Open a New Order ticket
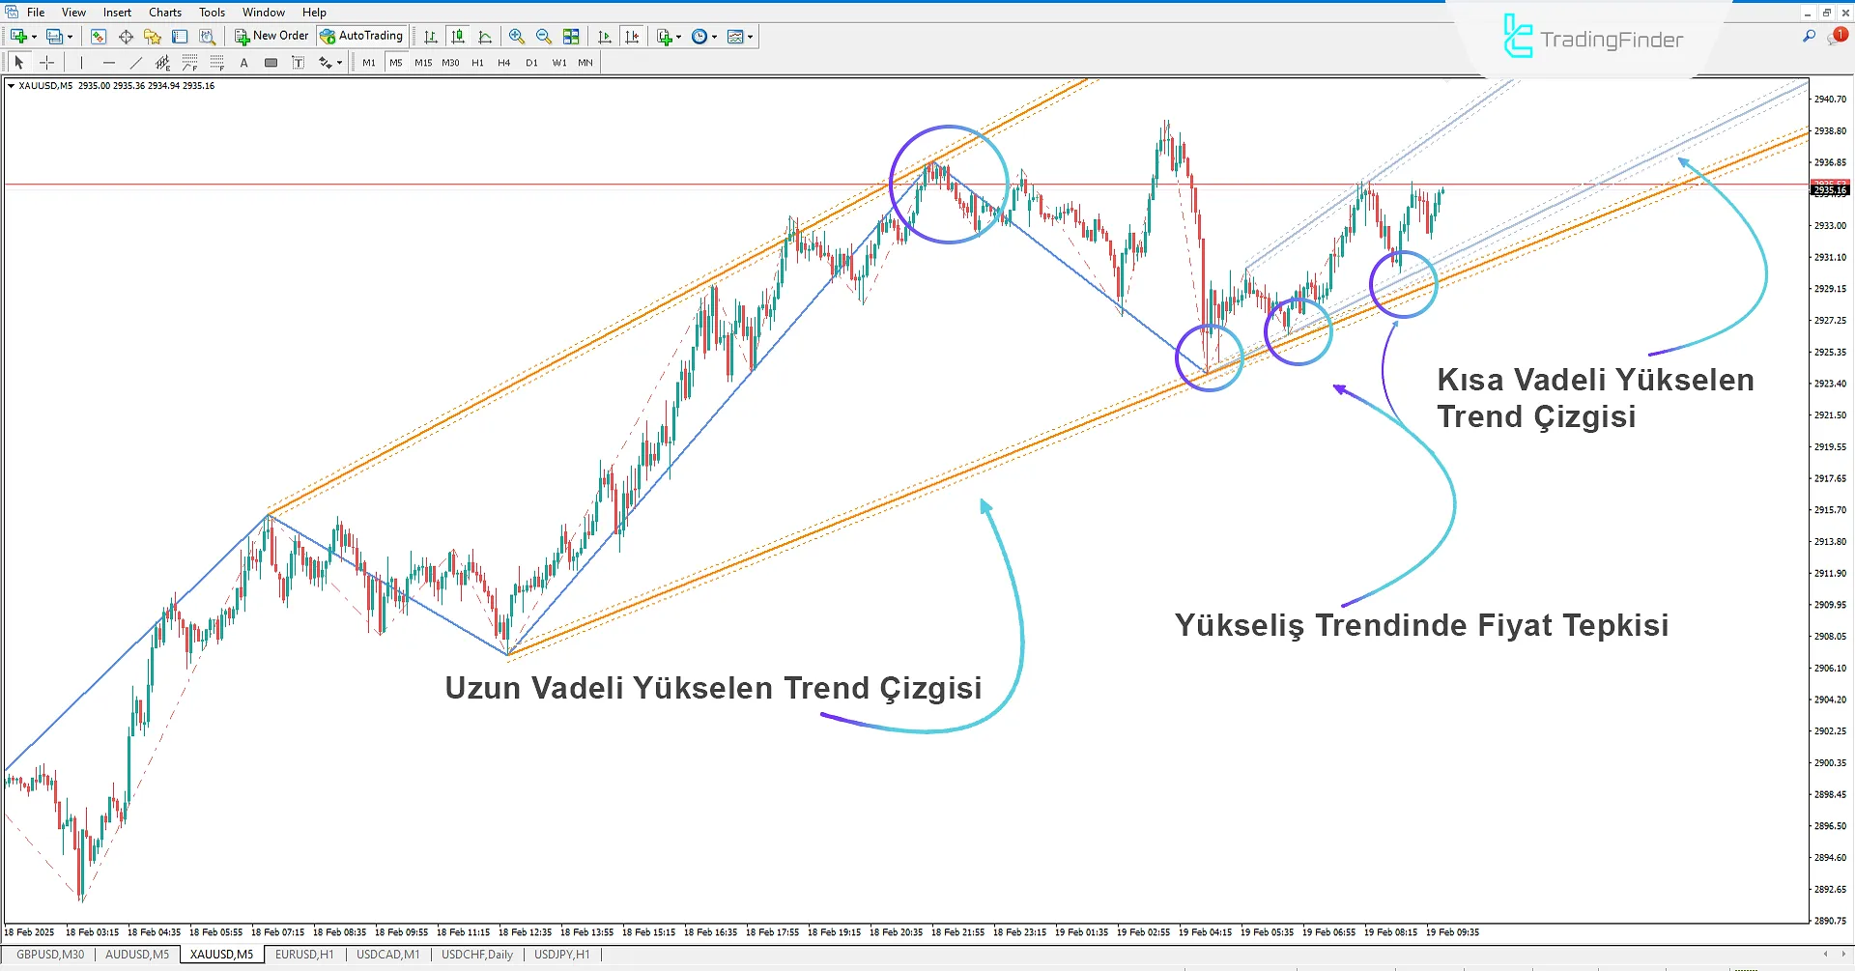Image resolution: width=1855 pixels, height=971 pixels. [x=271, y=36]
